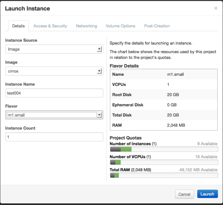Open the Post-Creation tab
Viewport: 223px width, 205px height.
point(157,26)
